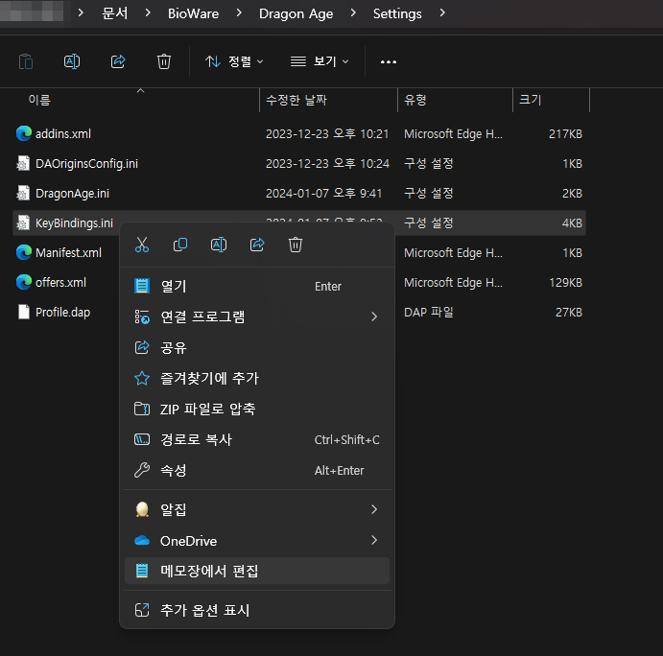
Task: Click the zip folder icon beside ZIP 파일로 압축
Action: click(142, 409)
